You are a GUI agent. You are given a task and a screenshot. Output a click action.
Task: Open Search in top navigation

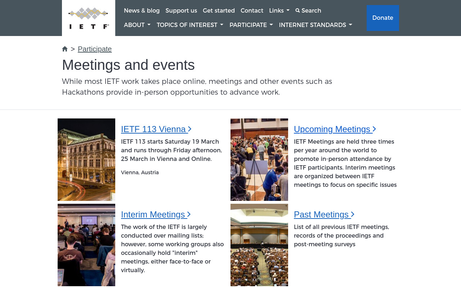[308, 11]
